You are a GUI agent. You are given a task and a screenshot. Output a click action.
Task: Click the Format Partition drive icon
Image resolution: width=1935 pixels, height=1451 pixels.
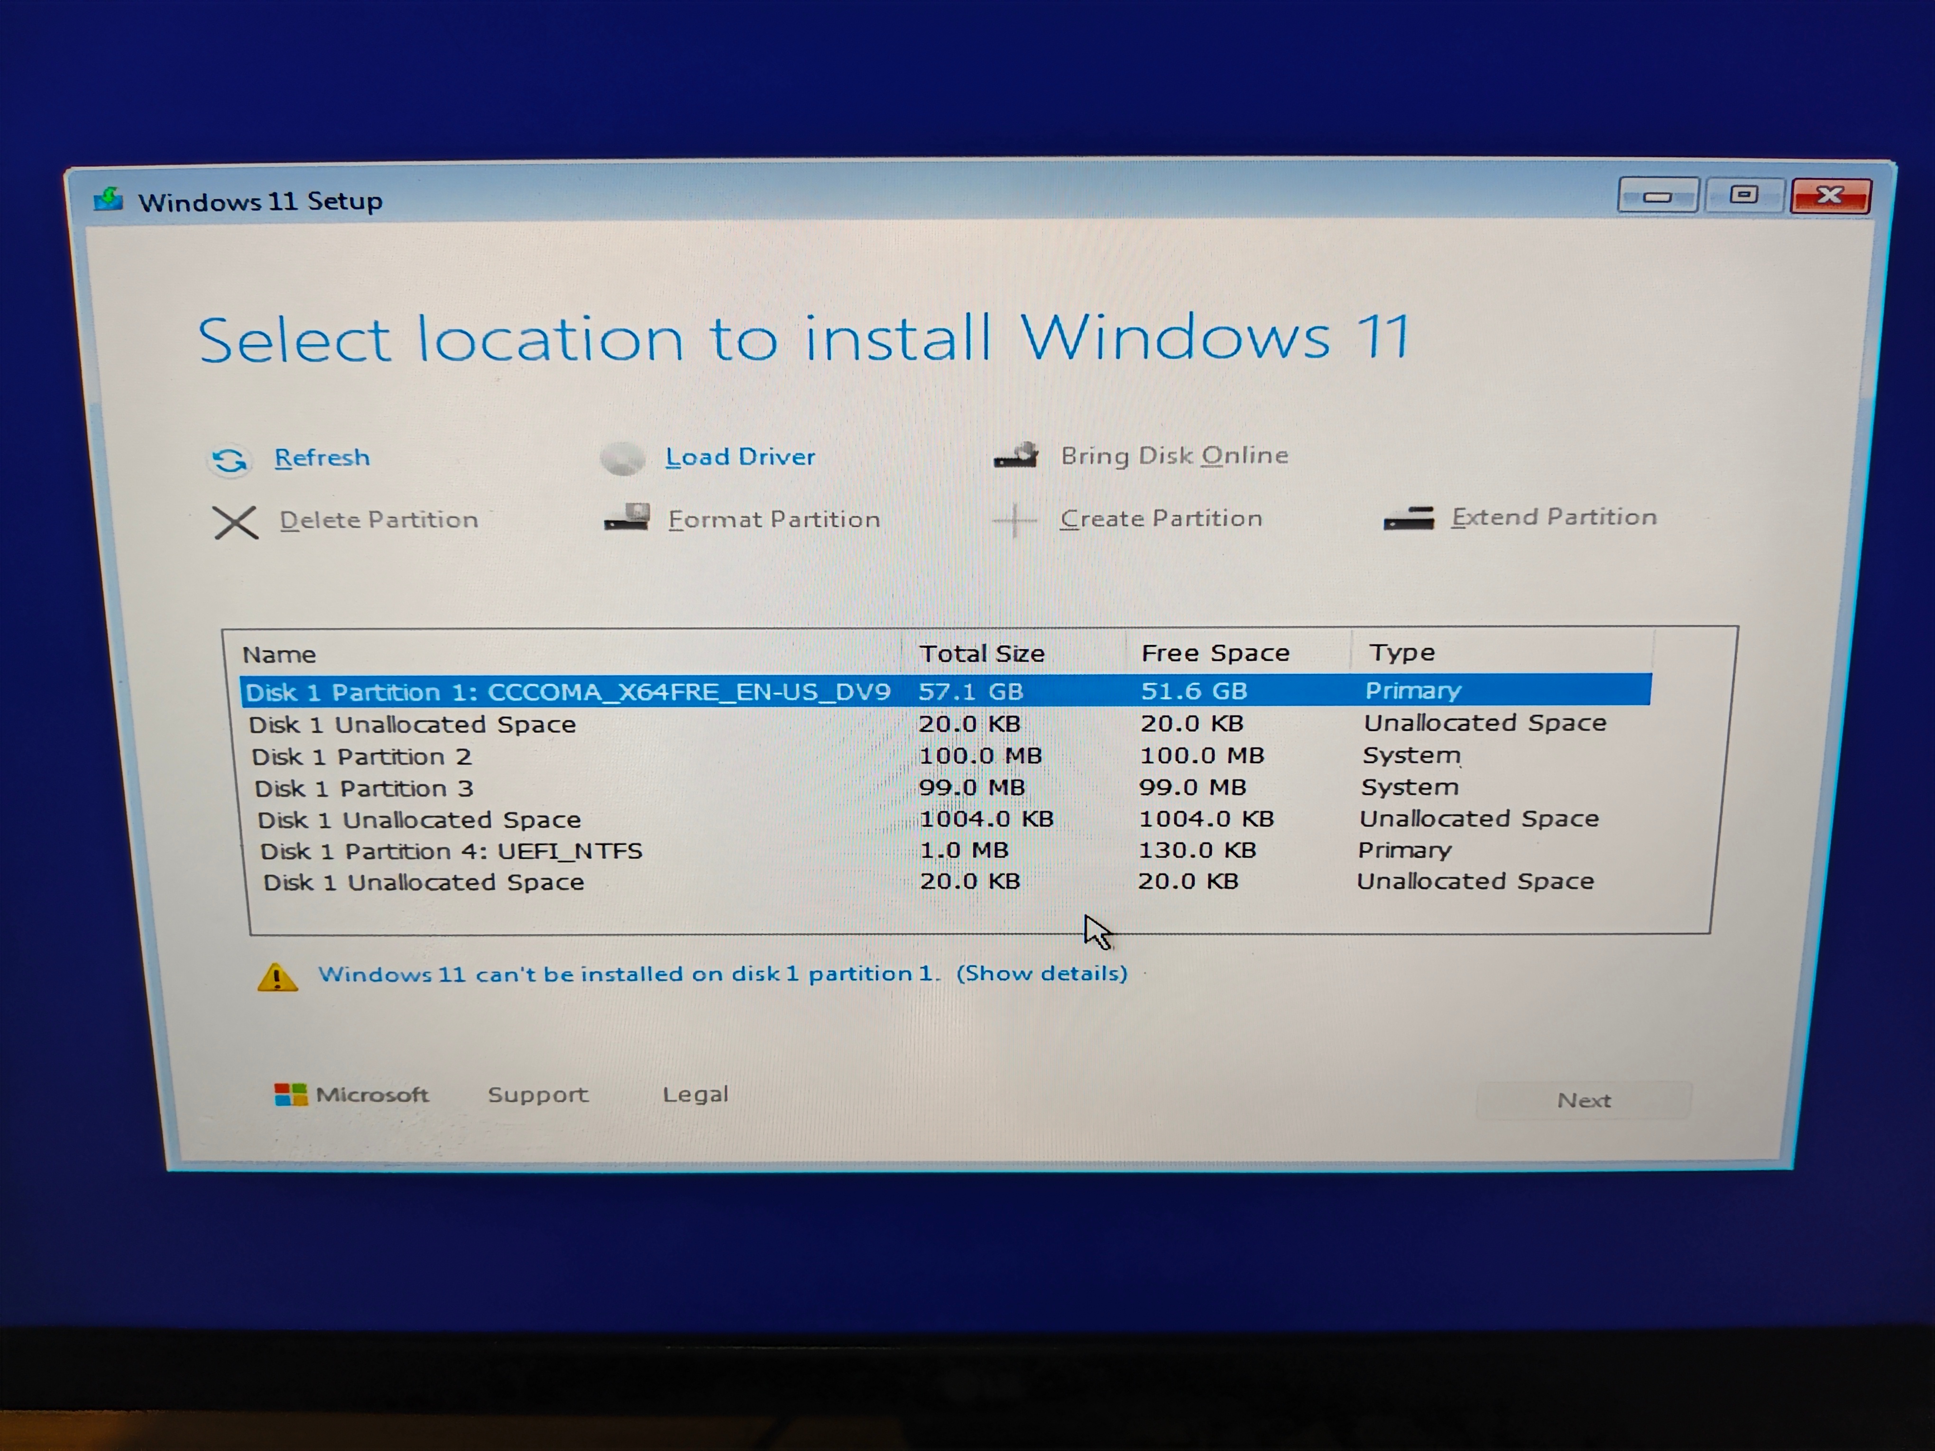[x=627, y=518]
